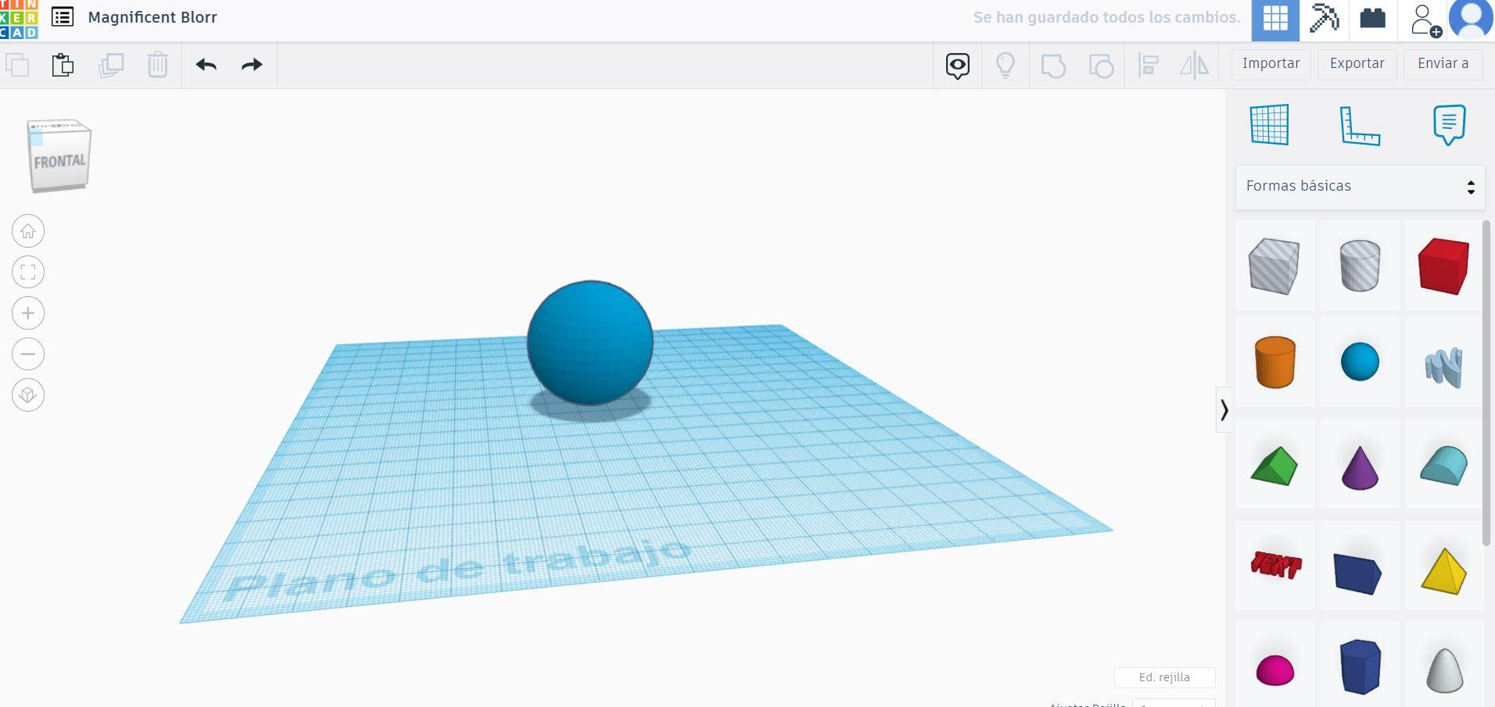Select the striped cylinder hole shape
Screen dimensions: 1495x707
pyautogui.click(x=1360, y=266)
